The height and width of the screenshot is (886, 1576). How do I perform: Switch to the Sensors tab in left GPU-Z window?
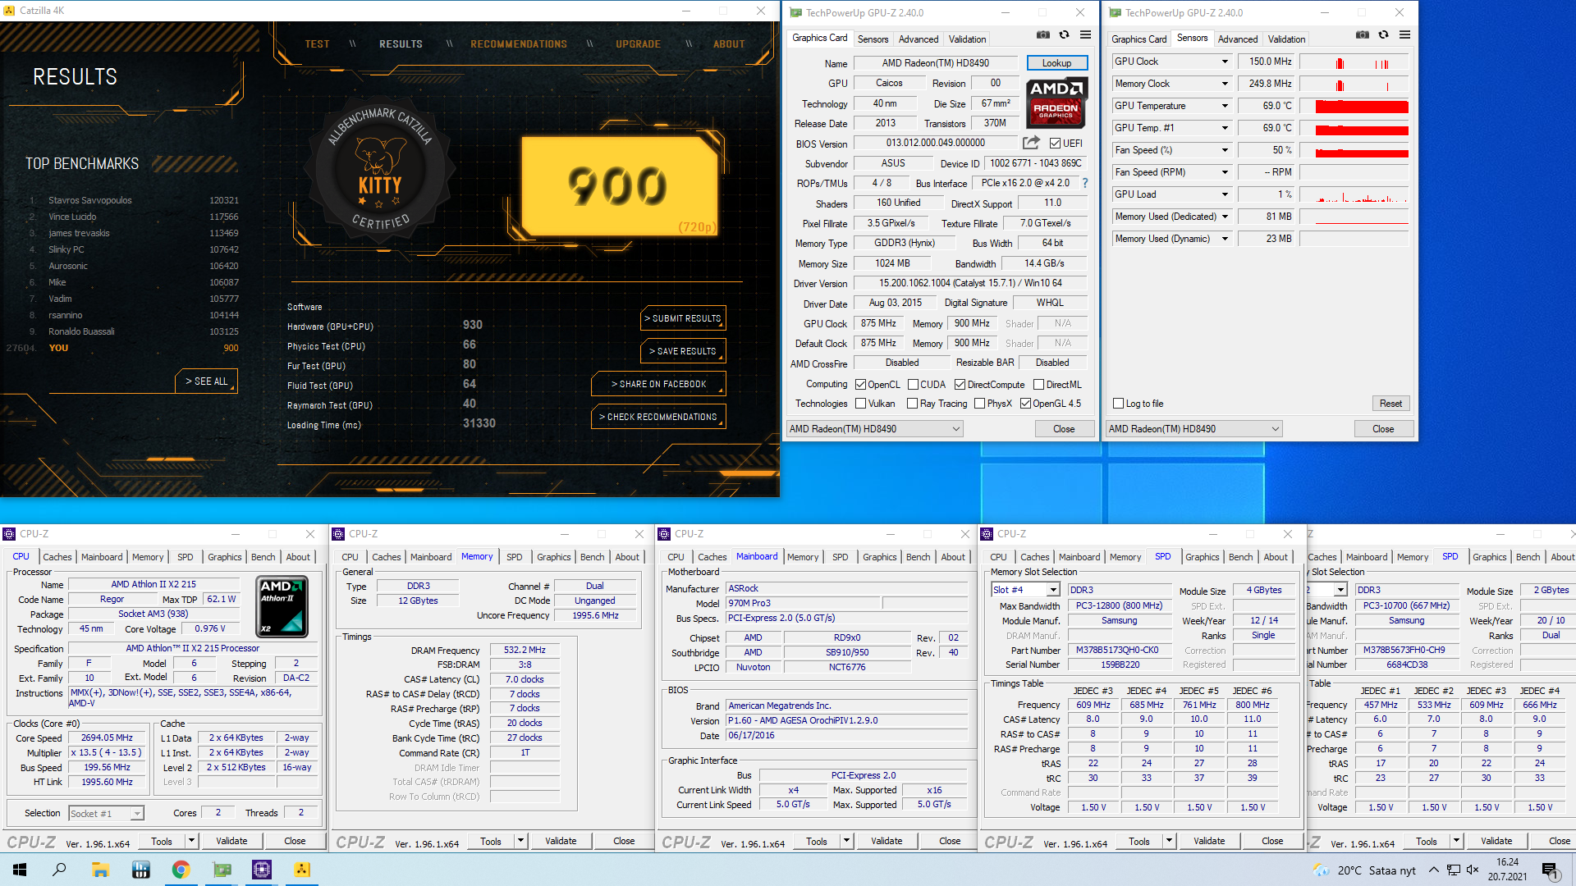[x=873, y=39]
